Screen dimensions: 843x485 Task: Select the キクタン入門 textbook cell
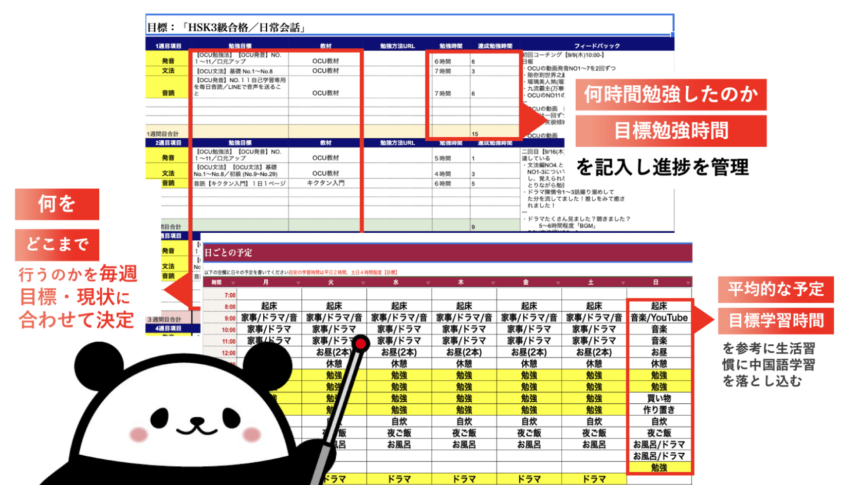click(326, 183)
